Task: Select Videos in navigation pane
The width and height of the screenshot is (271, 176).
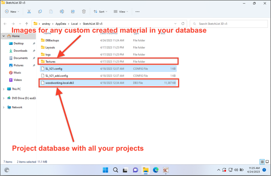Action: click(18, 80)
